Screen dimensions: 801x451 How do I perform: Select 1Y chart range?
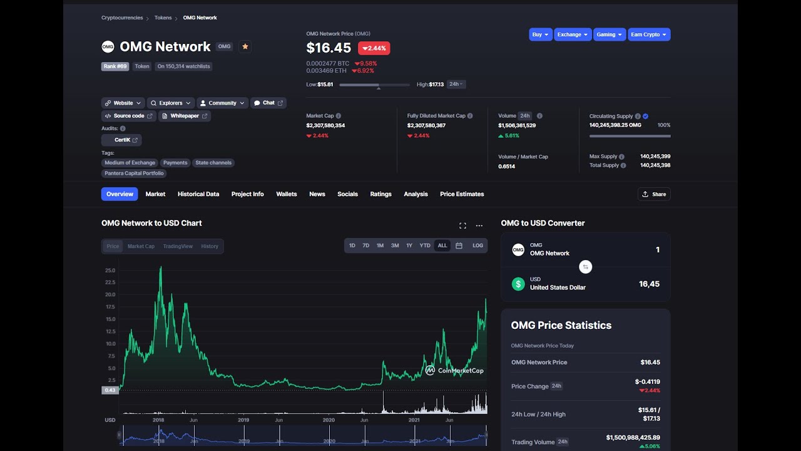point(409,246)
